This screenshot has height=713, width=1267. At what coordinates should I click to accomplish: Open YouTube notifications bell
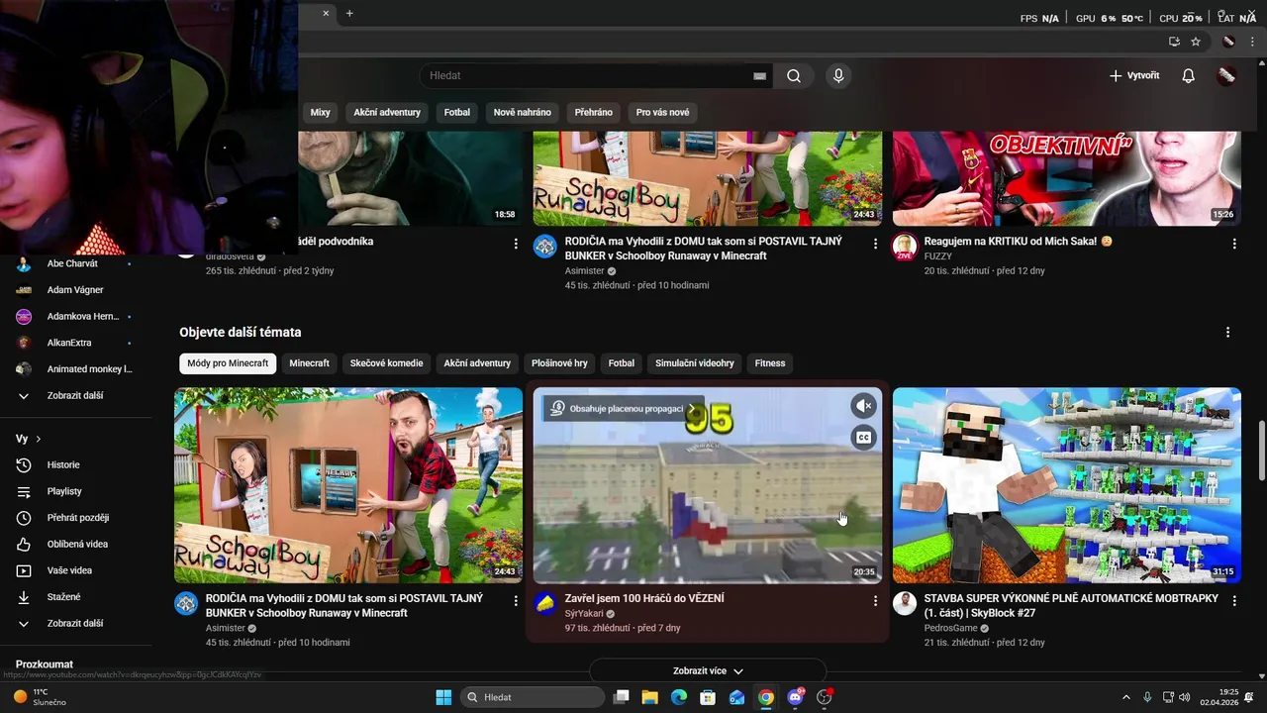click(1189, 75)
